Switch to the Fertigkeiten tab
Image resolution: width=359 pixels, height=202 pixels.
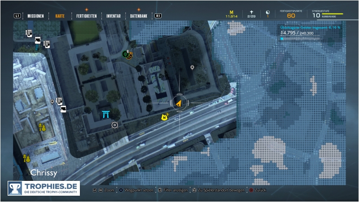pos(87,16)
